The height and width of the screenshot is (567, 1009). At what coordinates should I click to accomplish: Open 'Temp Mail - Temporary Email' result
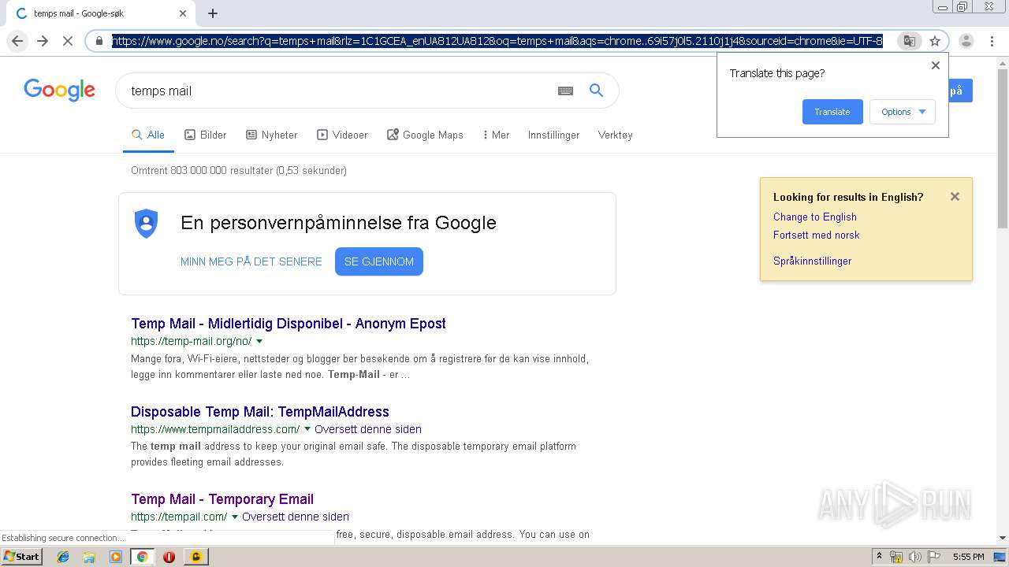222,499
